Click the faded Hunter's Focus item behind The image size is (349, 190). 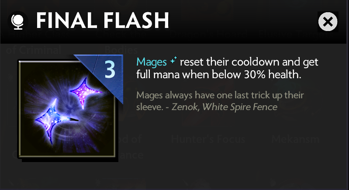tap(208, 139)
